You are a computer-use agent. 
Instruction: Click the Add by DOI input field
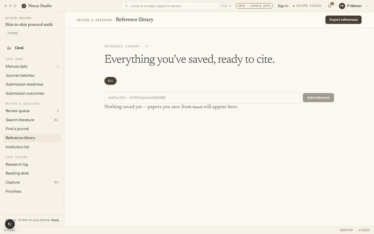202,98
